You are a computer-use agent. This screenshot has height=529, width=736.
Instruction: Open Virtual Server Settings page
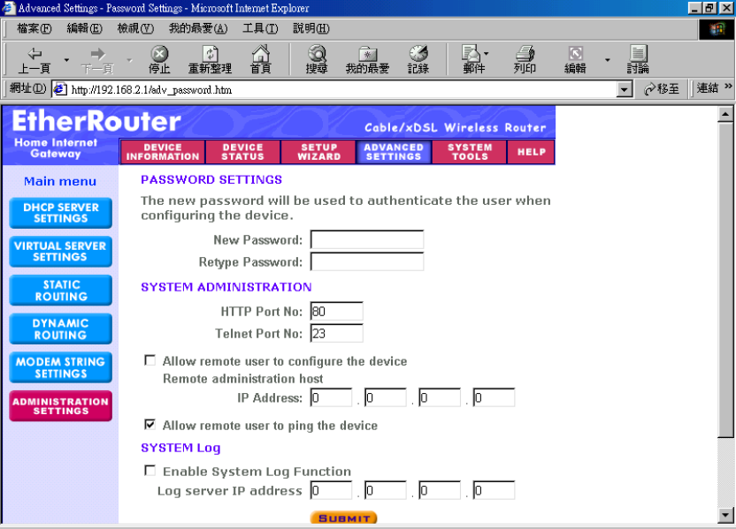pyautogui.click(x=60, y=252)
